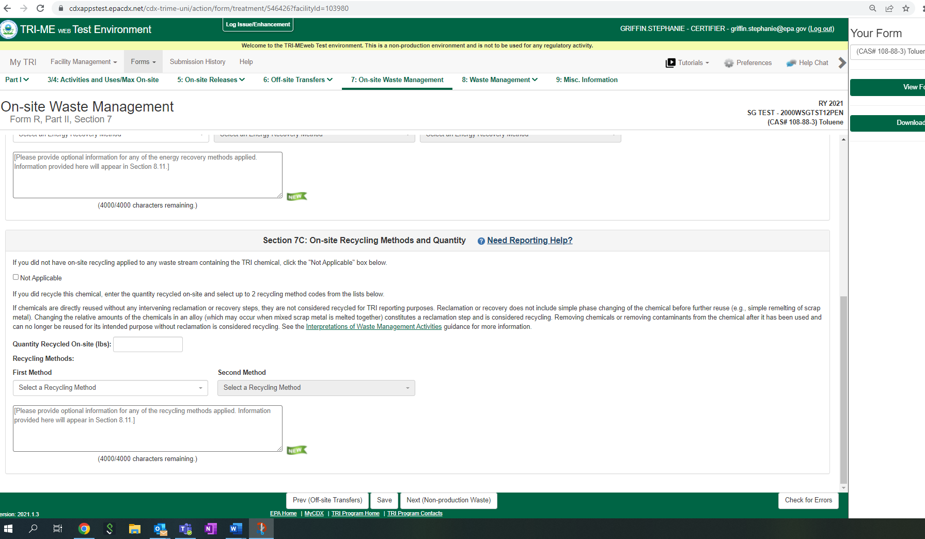The width and height of the screenshot is (925, 539).
Task: Open the Tutorials dropdown menu
Action: 687,63
